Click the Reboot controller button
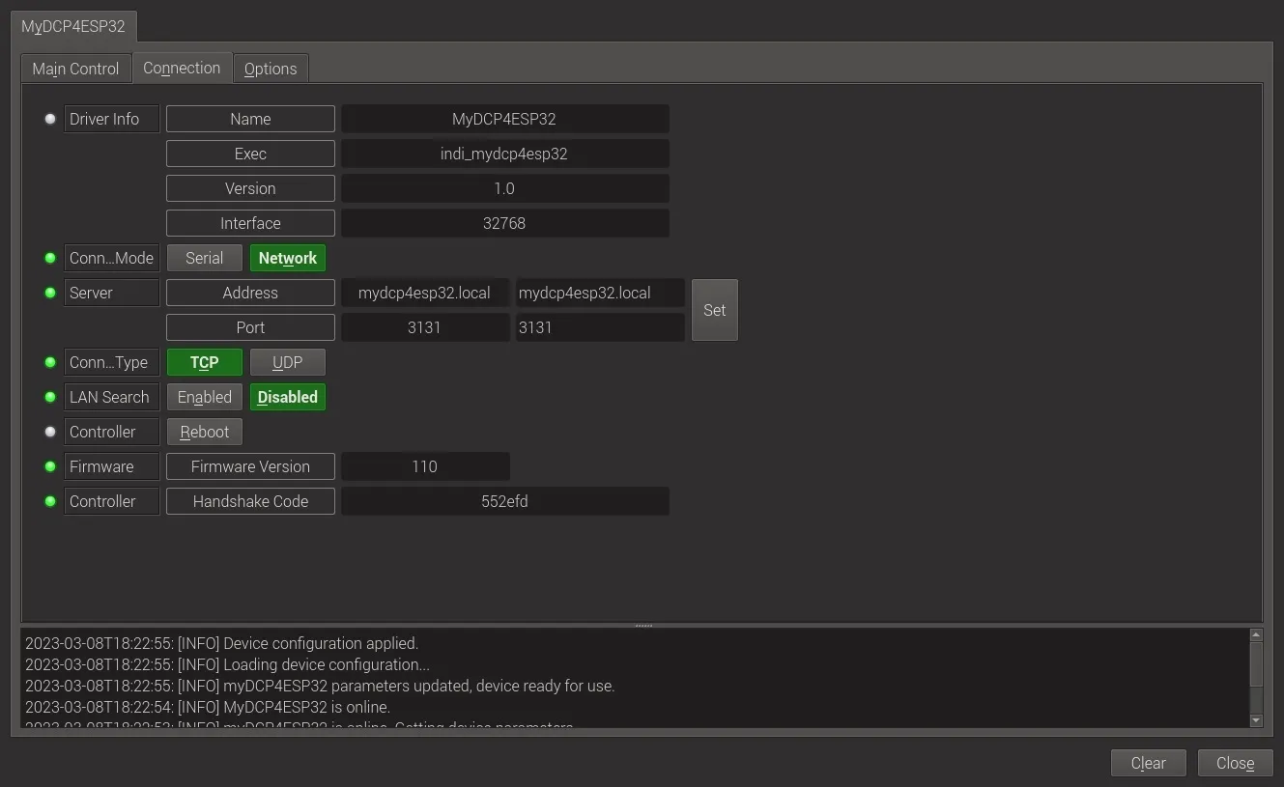1284x787 pixels. 205,432
